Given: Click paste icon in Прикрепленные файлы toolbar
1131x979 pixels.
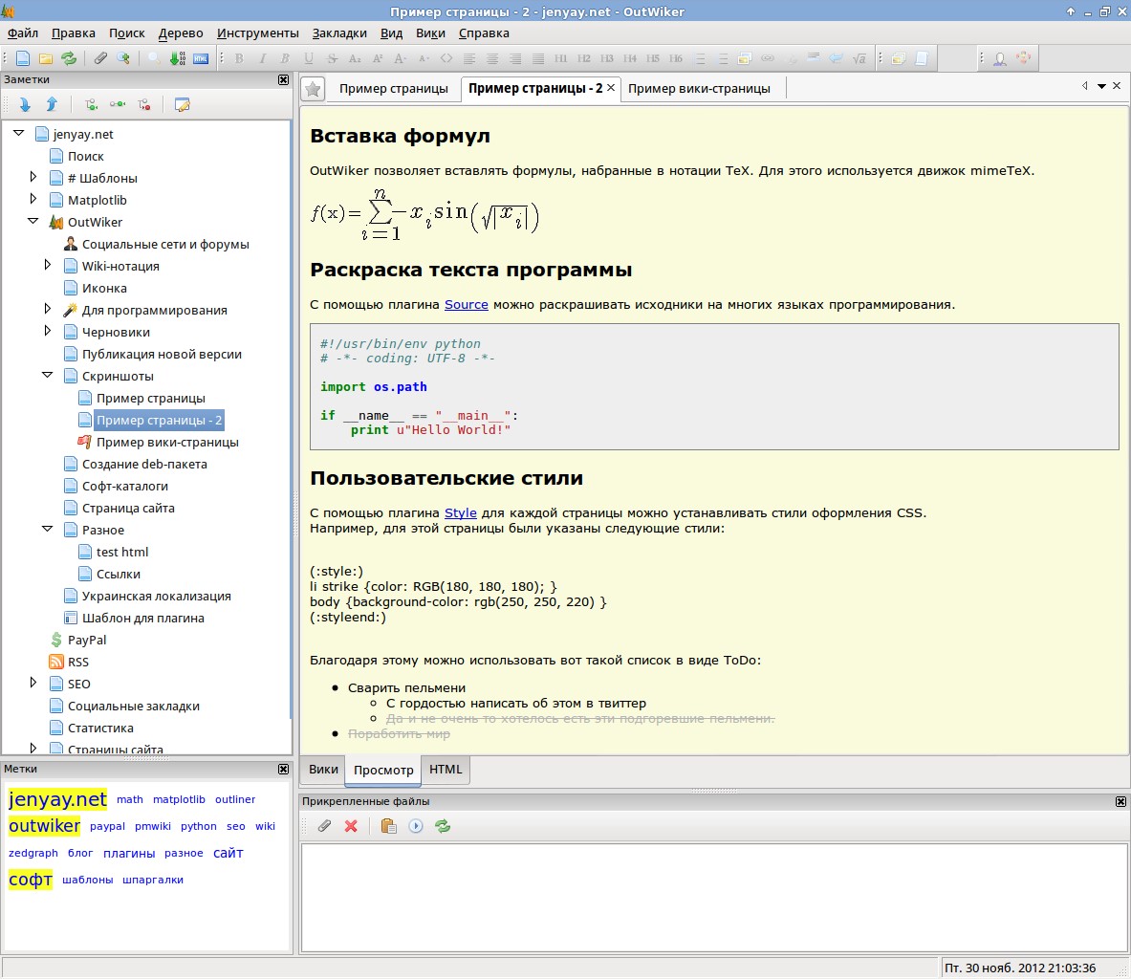Looking at the screenshot, I should click(x=388, y=826).
